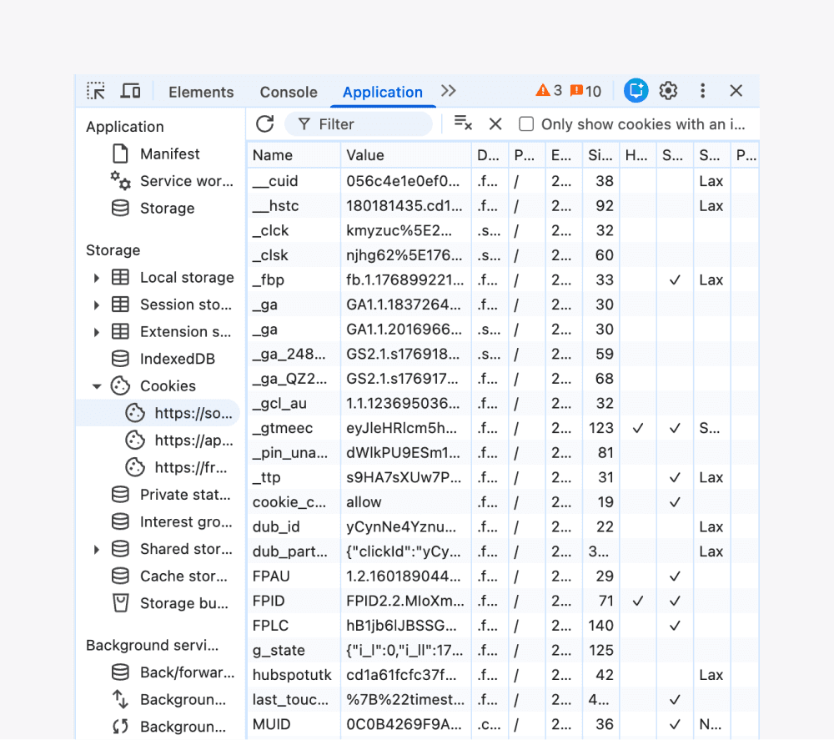The image size is (834, 740).
Task: Open the issues badge showing 10
Action: click(584, 90)
